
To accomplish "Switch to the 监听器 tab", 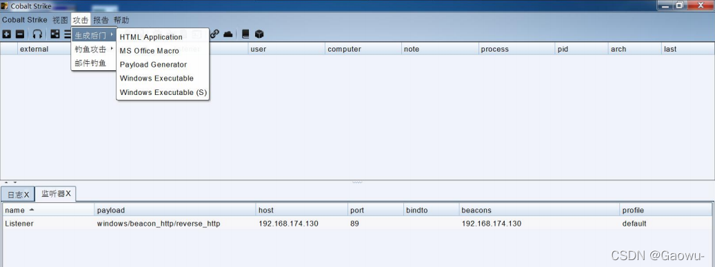I will pyautogui.click(x=56, y=194).
